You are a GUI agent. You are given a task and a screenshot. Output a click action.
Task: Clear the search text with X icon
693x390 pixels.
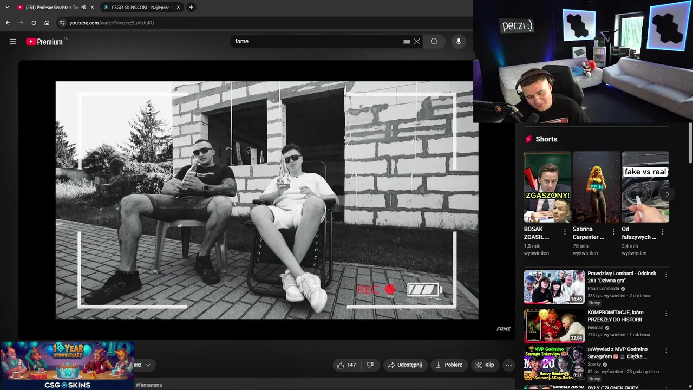[x=417, y=41]
